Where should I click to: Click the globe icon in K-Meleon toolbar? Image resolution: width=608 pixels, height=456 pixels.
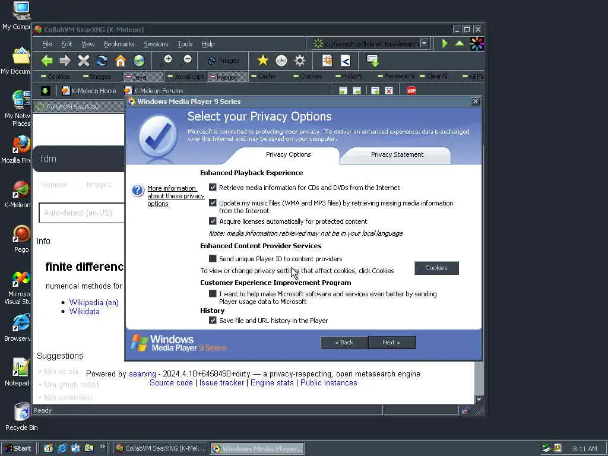click(139, 61)
